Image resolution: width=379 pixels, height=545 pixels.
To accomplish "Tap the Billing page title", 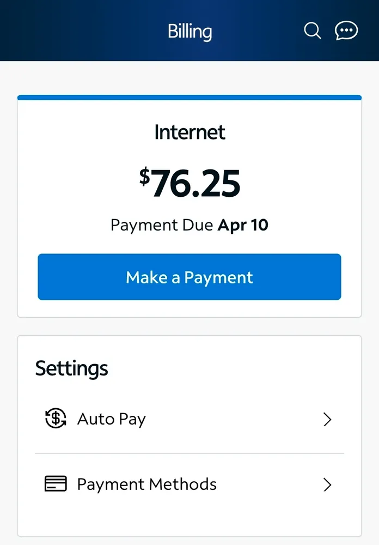I will (x=189, y=32).
